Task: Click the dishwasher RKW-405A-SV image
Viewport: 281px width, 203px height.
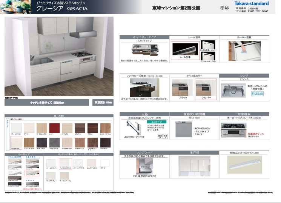Action: tap(184, 129)
